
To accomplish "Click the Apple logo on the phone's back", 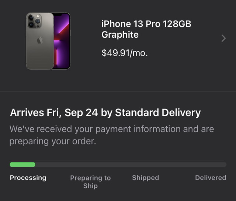I will tap(40, 40).
